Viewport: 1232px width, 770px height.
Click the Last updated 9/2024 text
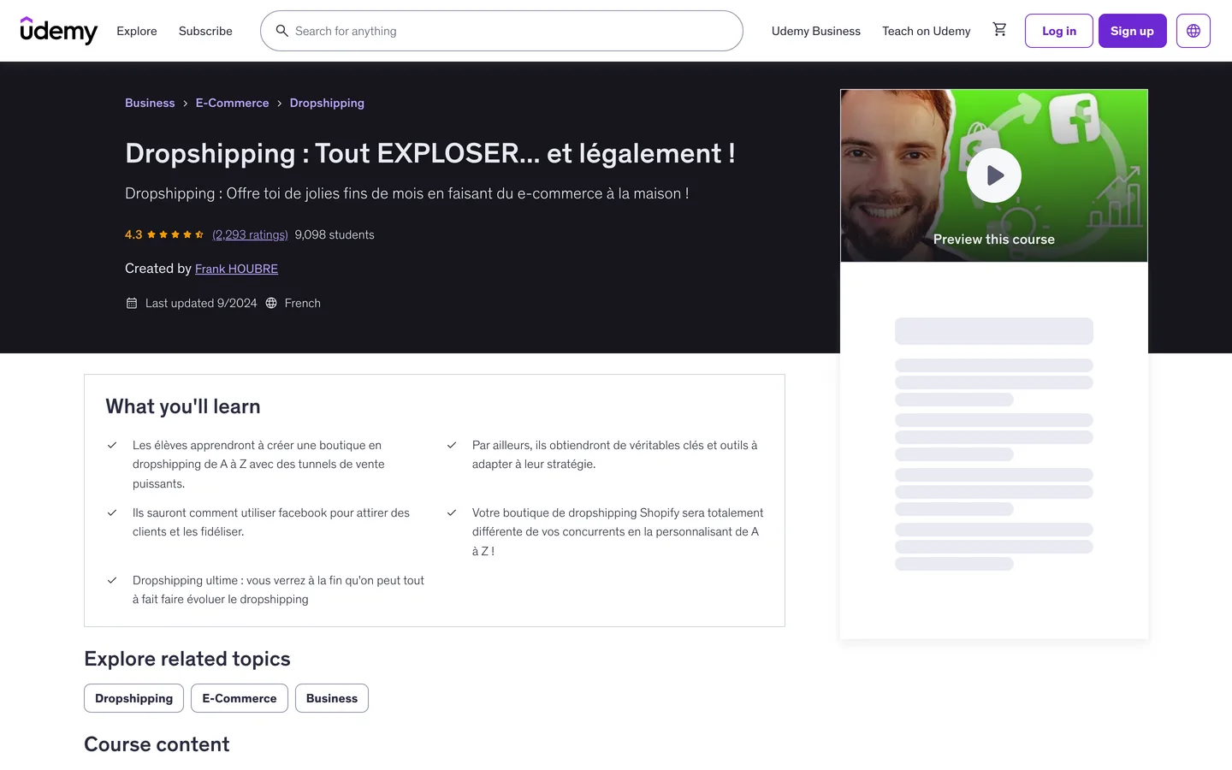[201, 303]
